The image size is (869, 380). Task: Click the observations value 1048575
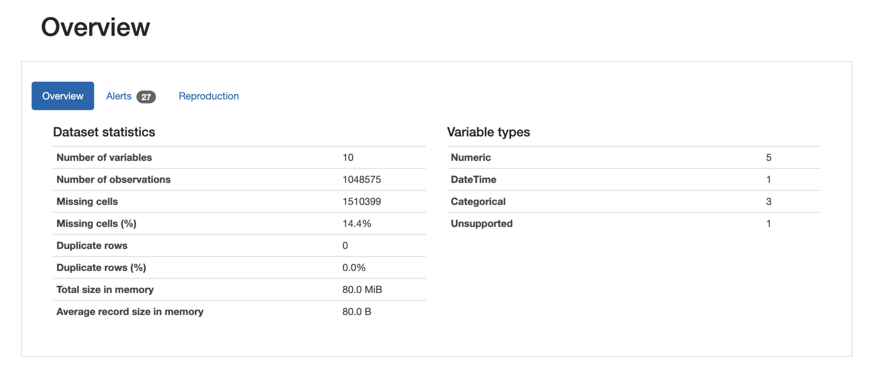[x=362, y=180]
